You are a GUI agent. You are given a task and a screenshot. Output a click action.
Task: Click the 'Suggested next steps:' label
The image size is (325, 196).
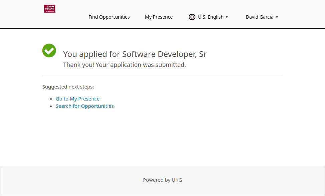point(68,87)
